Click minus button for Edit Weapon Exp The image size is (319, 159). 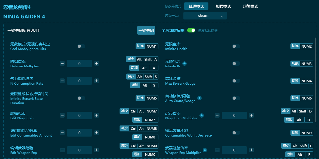pyautogui.click(x=62, y=150)
